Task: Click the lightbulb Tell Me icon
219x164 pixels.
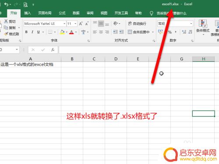Action: [152, 14]
